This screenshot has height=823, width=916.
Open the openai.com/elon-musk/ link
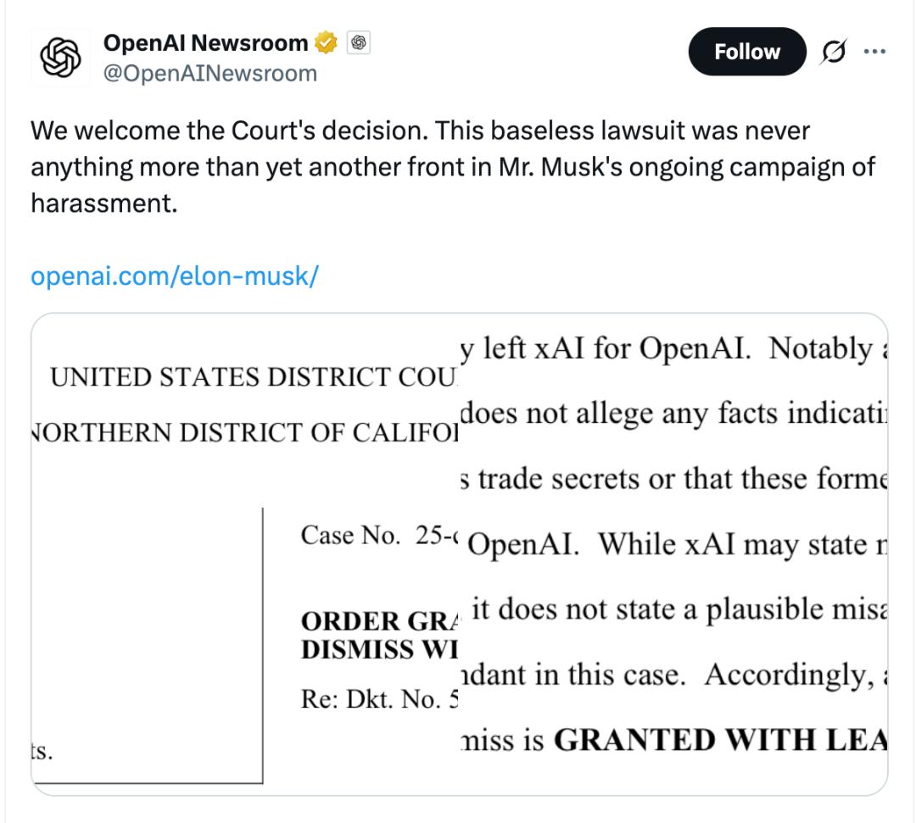tap(175, 276)
